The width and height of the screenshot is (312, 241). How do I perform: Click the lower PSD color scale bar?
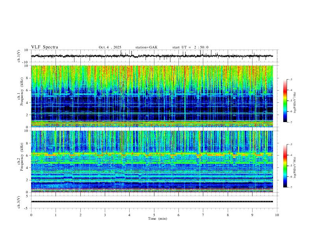point(285,166)
